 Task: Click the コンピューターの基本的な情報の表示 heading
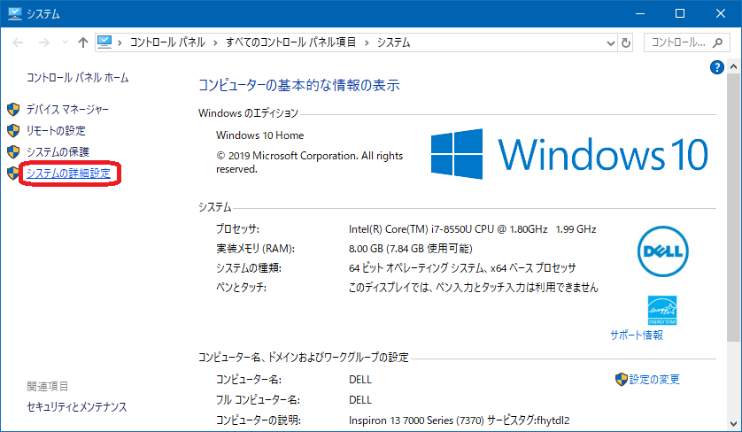pos(299,85)
